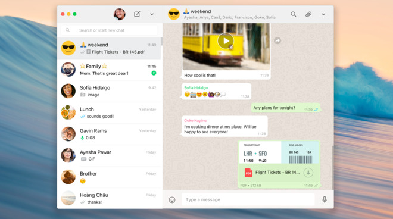The image size is (393, 219).
Task: Click the 'How cool is that!' caption
Action: pyautogui.click(x=199, y=75)
